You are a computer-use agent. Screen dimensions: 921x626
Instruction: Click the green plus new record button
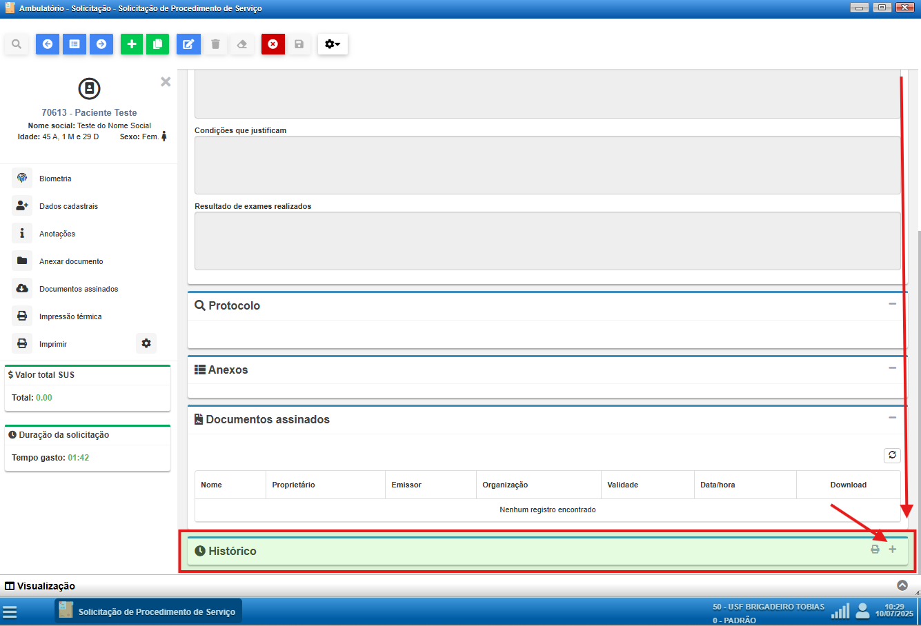(x=132, y=44)
